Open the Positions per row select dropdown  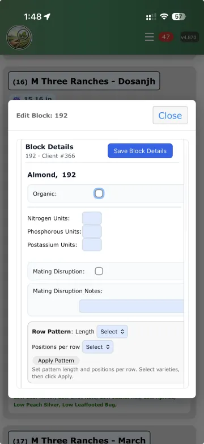pyautogui.click(x=97, y=347)
